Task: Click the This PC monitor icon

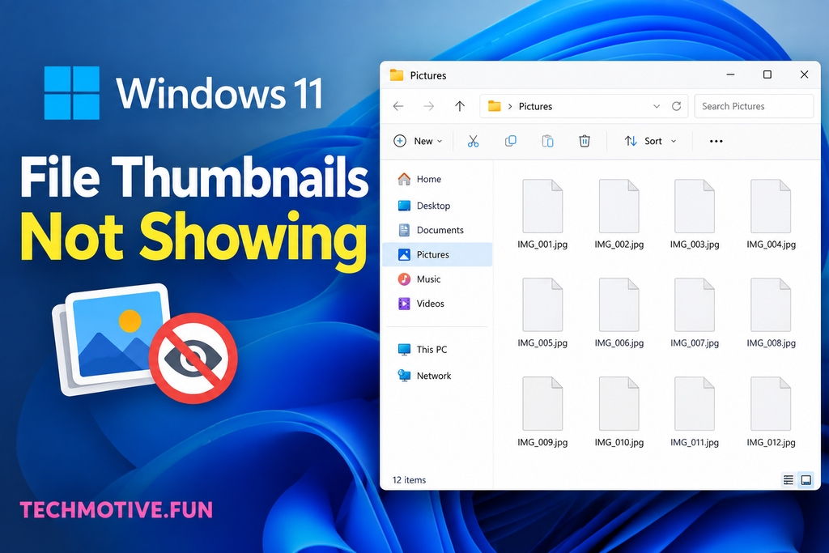Action: [404, 350]
